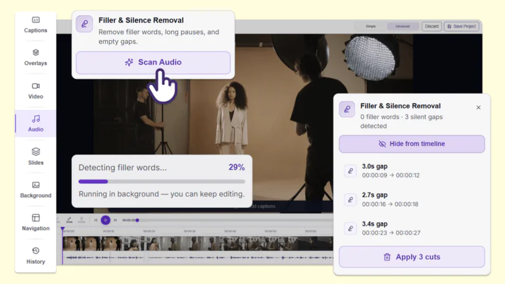Open the Video sidebar panel
This screenshot has width=505, height=284.
(x=36, y=91)
